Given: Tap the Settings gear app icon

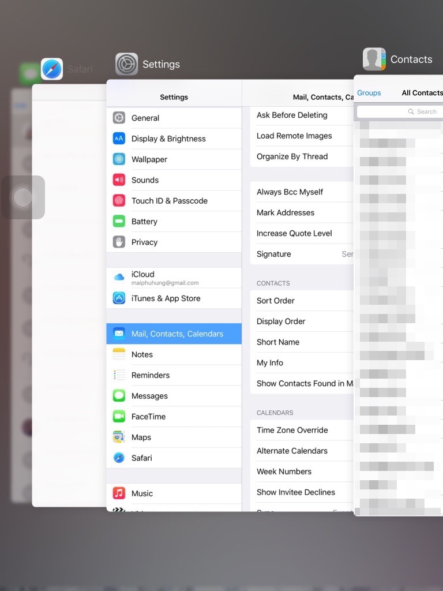Looking at the screenshot, I should (x=126, y=64).
